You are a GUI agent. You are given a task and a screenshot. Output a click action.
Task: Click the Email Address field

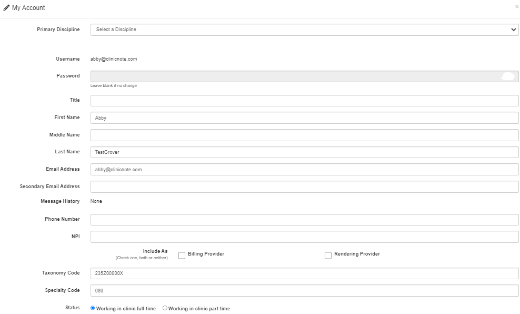[x=303, y=169]
